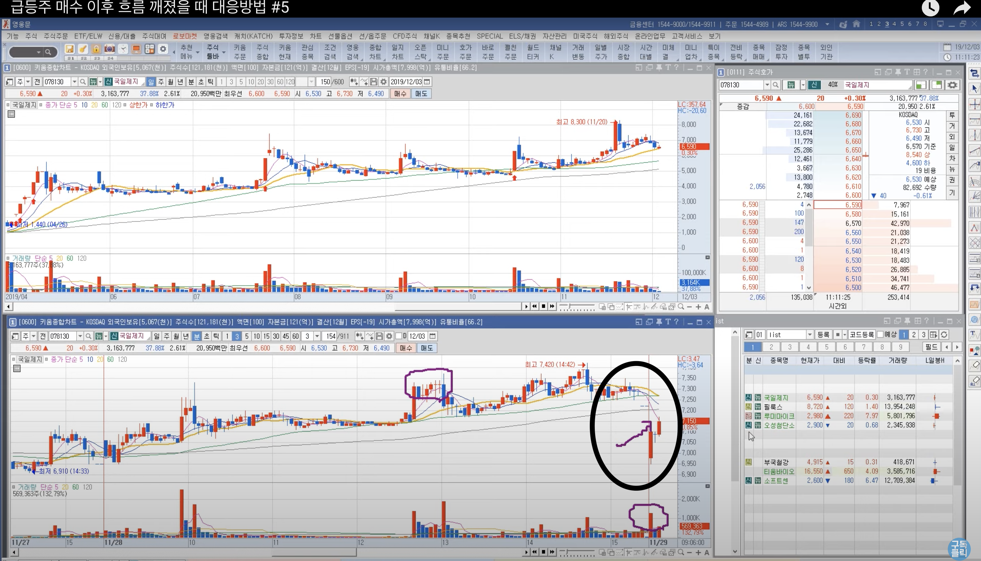Enable the 예상 checkbox in watchlist

[880, 334]
